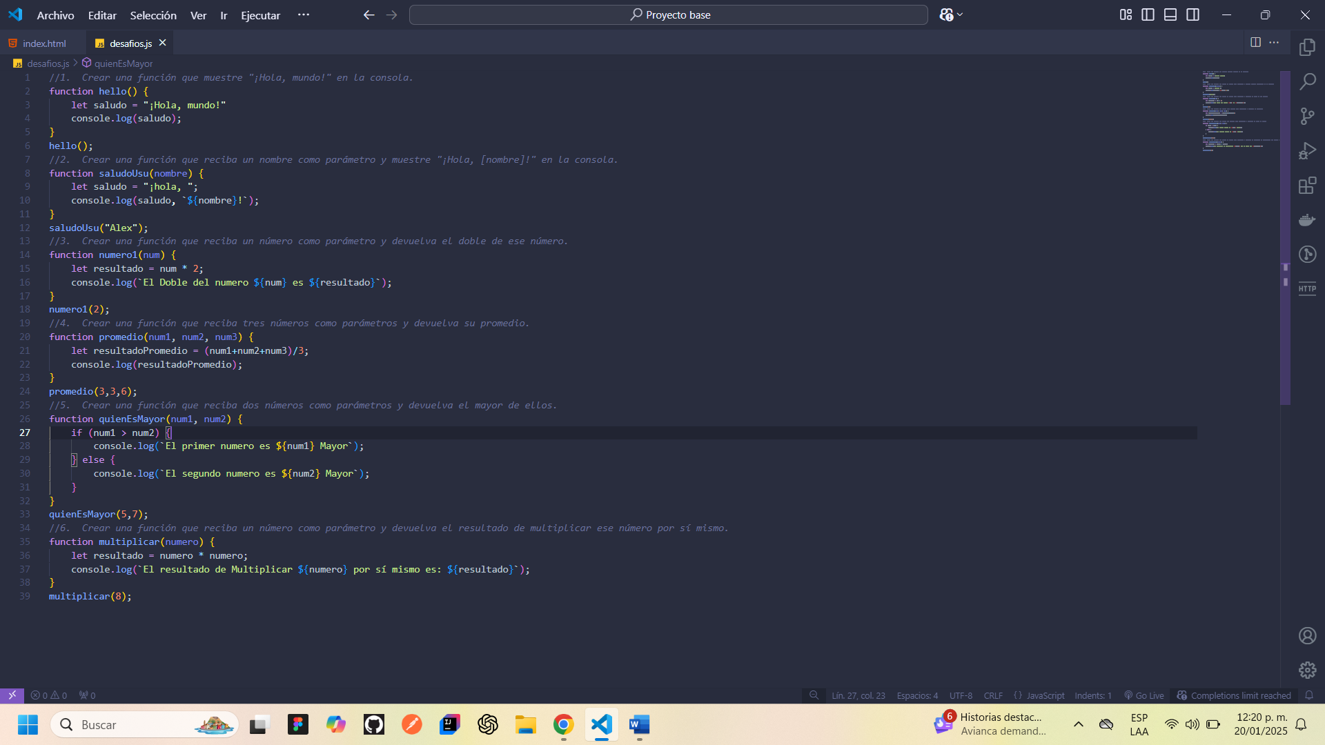Split the editor to the right
The image size is (1325, 745).
[x=1255, y=43]
